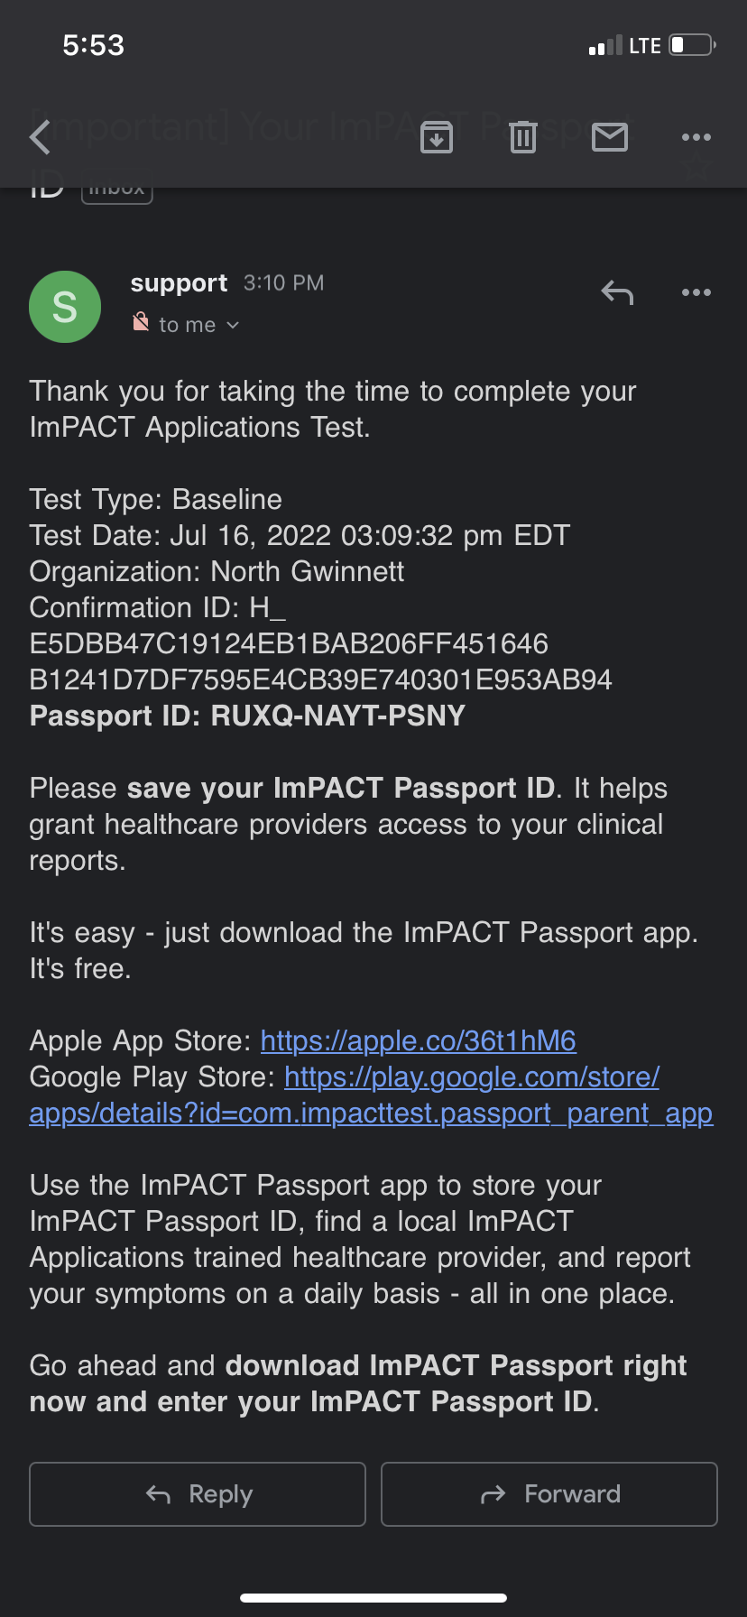
Task: Tap the Reply button at bottom
Action: pos(198,1494)
